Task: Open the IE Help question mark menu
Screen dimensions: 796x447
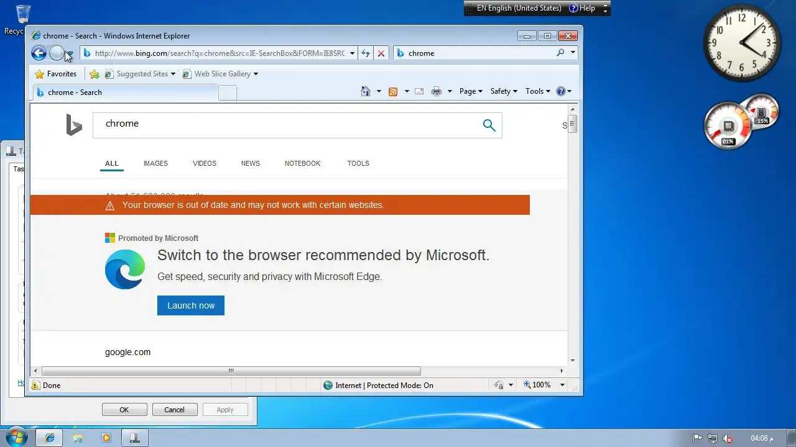Action: point(563,91)
